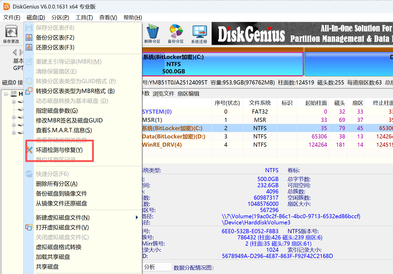Click the next disk right arrow
The width and height of the screenshot is (393, 274).
click(21, 52)
